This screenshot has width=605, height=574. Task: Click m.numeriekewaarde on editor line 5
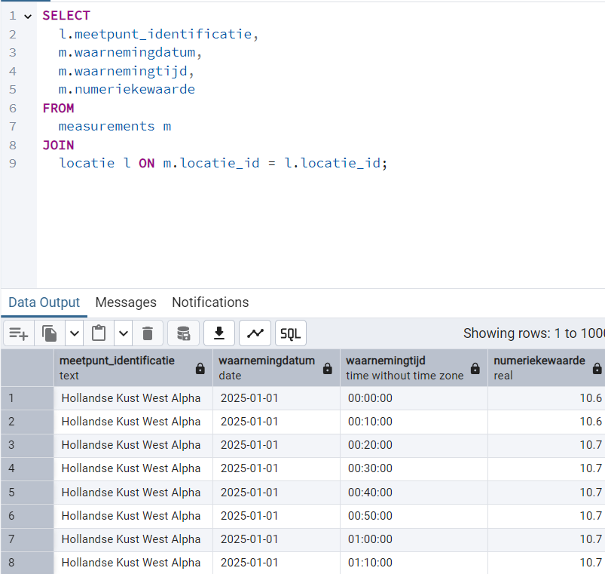(x=127, y=89)
